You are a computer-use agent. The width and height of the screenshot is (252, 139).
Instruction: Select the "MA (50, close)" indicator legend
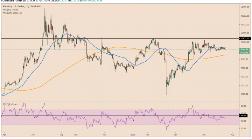click(x=10, y=10)
